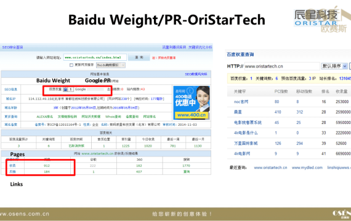Click the 已取消快照 snapshot status link

[x=76, y=145]
